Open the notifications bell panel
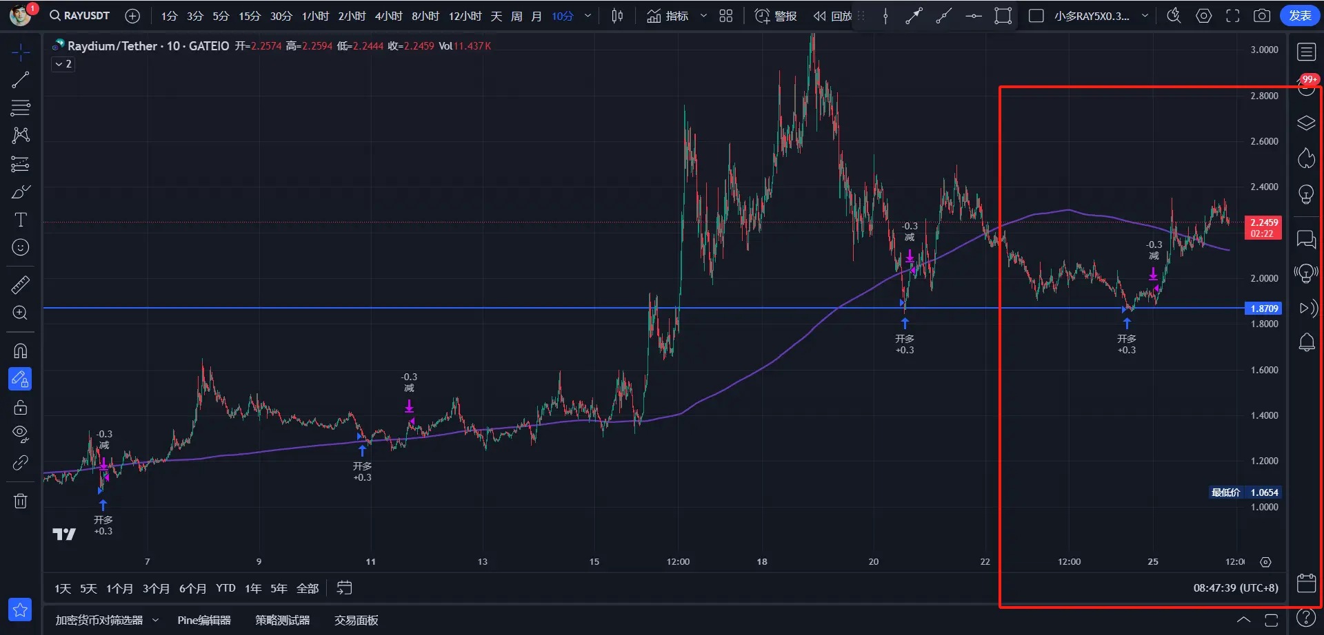Image resolution: width=1324 pixels, height=635 pixels. tap(1306, 342)
